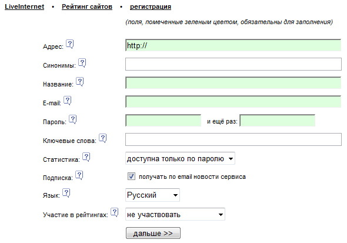
Task: Click the password repeat field
Action: click(x=277, y=121)
